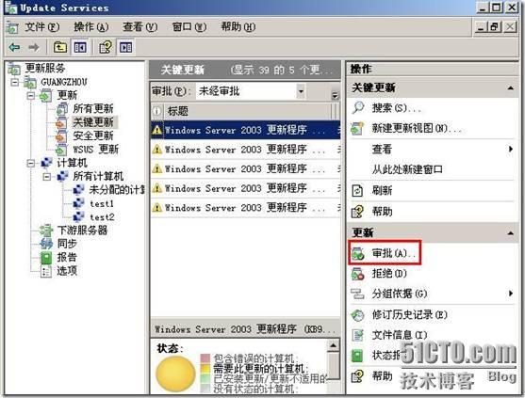Select the test1 computer group

coord(102,203)
